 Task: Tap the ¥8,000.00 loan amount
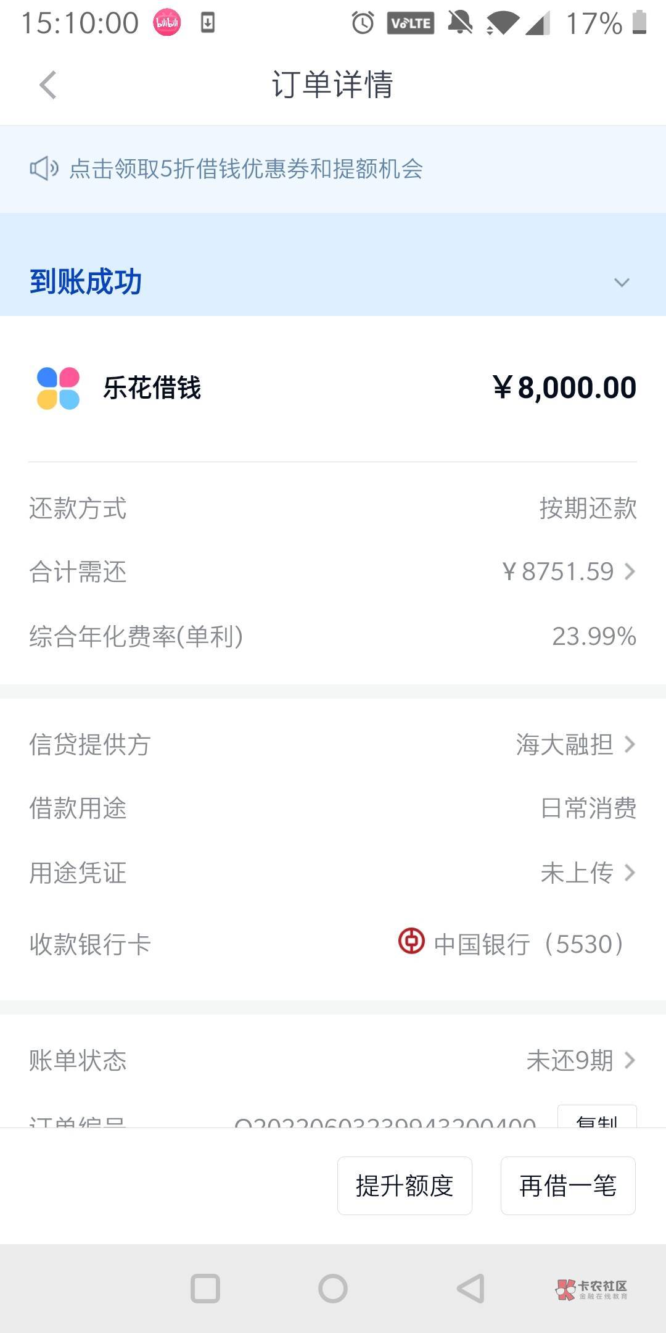click(564, 388)
